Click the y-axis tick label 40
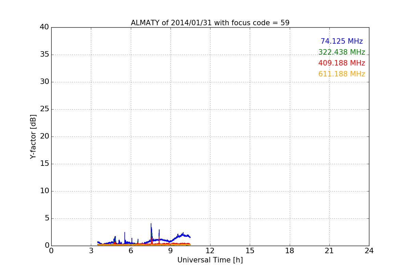410x273 pixels. click(x=44, y=27)
